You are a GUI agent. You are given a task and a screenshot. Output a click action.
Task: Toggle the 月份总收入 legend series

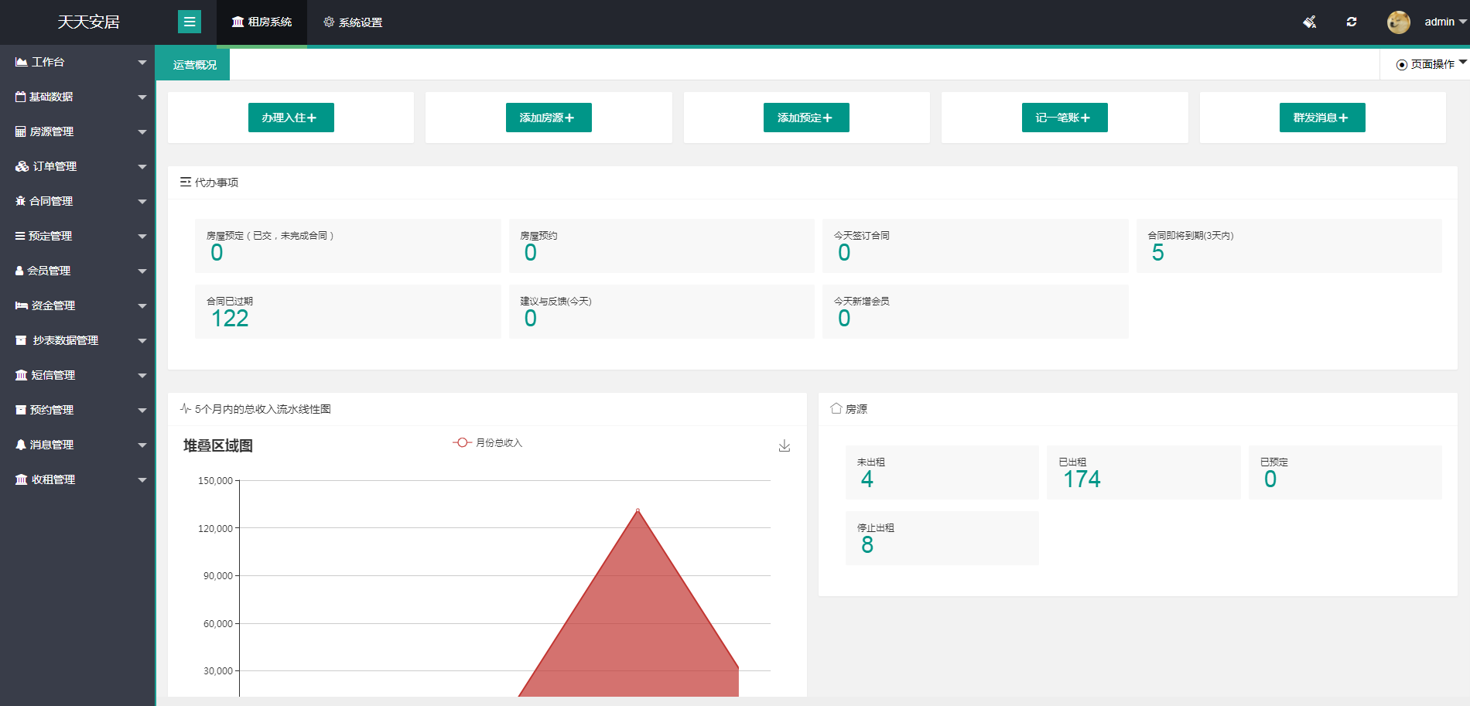pyautogui.click(x=487, y=442)
